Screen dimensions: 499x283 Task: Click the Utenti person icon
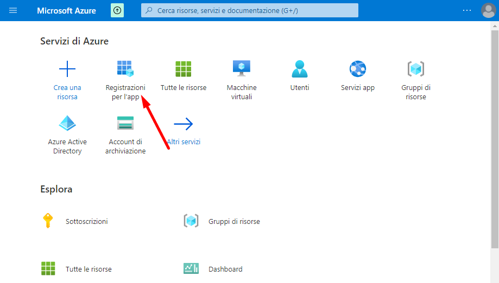pyautogui.click(x=300, y=69)
